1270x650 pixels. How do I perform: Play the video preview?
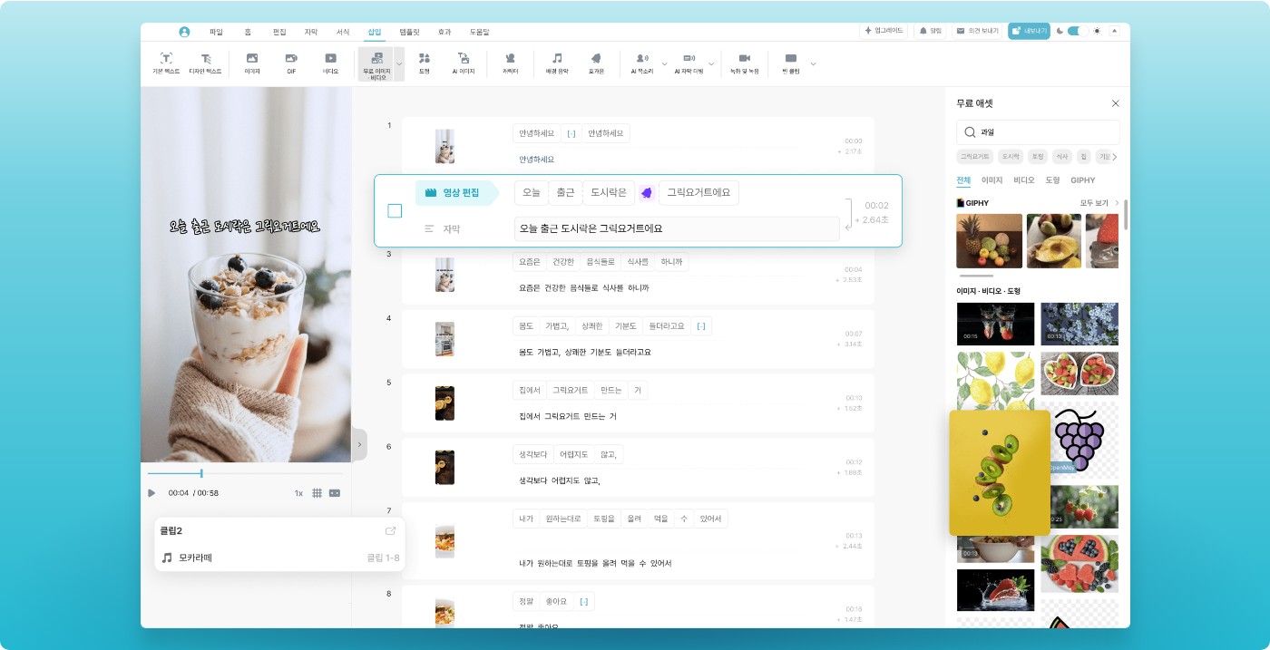(151, 493)
